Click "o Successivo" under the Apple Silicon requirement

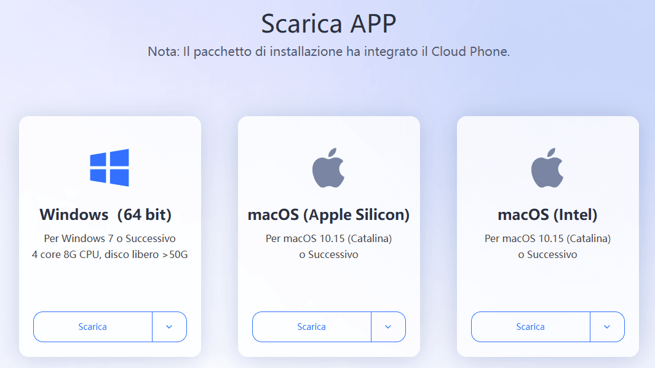[x=328, y=254]
